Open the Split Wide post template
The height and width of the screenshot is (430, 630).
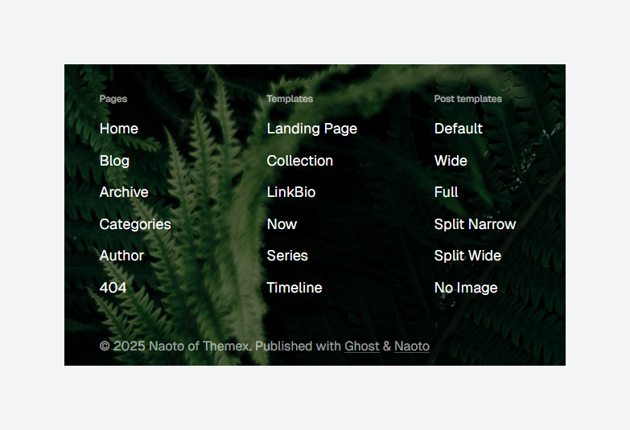click(467, 256)
